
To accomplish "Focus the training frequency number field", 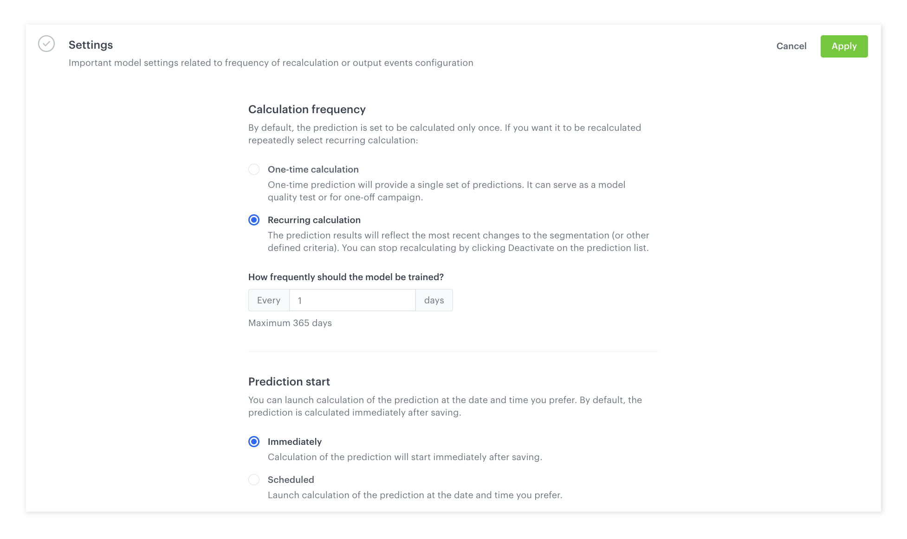I will [352, 301].
